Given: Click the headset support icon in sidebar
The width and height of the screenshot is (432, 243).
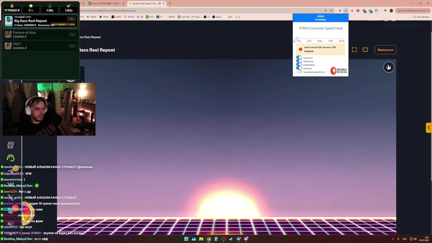Looking at the screenshot, I should click(11, 158).
